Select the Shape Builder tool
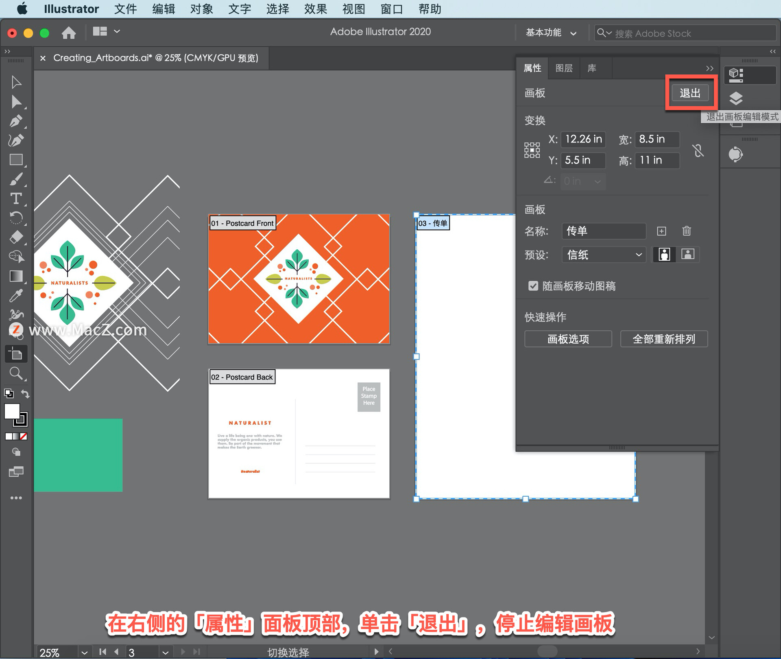 [16, 257]
